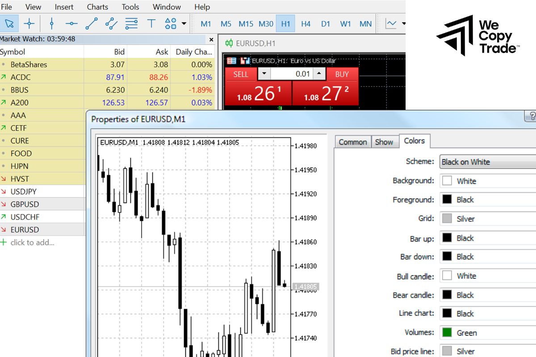
Task: Open the Charts menu
Action: (97, 7)
